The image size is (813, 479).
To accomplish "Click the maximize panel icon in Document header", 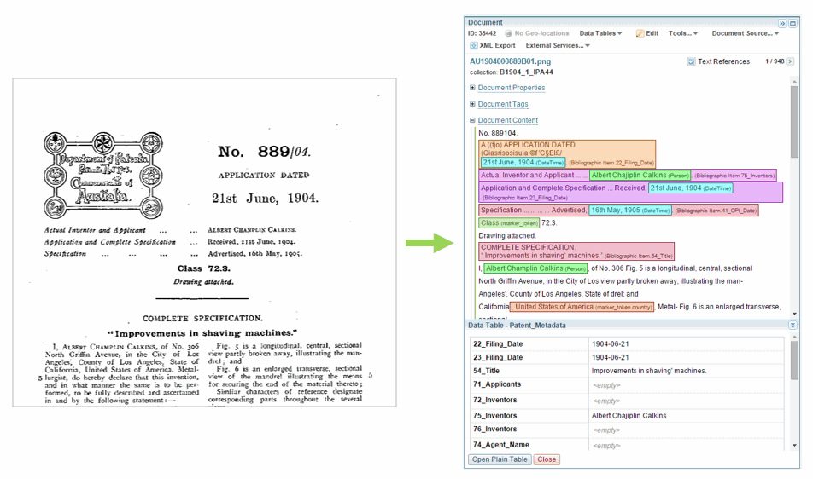I will [x=793, y=23].
